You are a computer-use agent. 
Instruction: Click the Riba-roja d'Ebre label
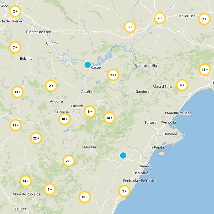pos(147,66)
